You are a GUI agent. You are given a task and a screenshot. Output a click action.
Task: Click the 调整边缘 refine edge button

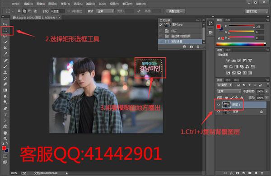tap(175, 11)
